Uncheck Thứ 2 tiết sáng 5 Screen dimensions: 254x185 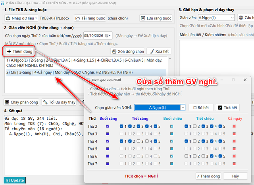click(156, 126)
